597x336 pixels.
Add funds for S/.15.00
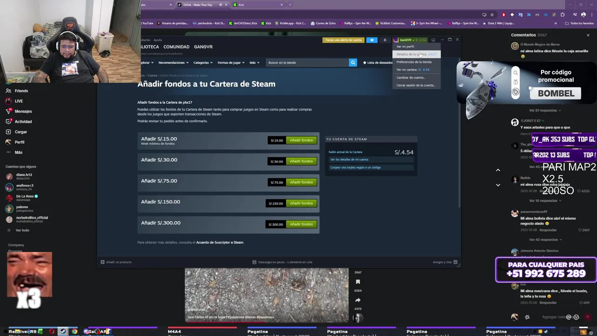pyautogui.click(x=301, y=140)
